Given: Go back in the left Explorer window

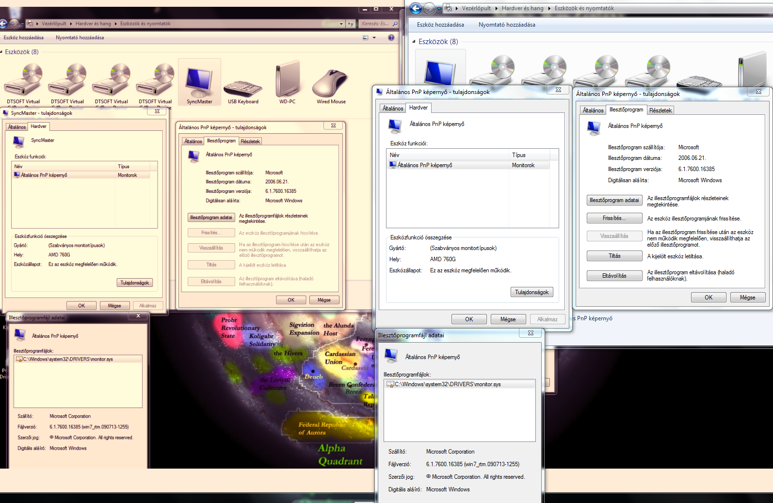Looking at the screenshot, I should coord(3,23).
